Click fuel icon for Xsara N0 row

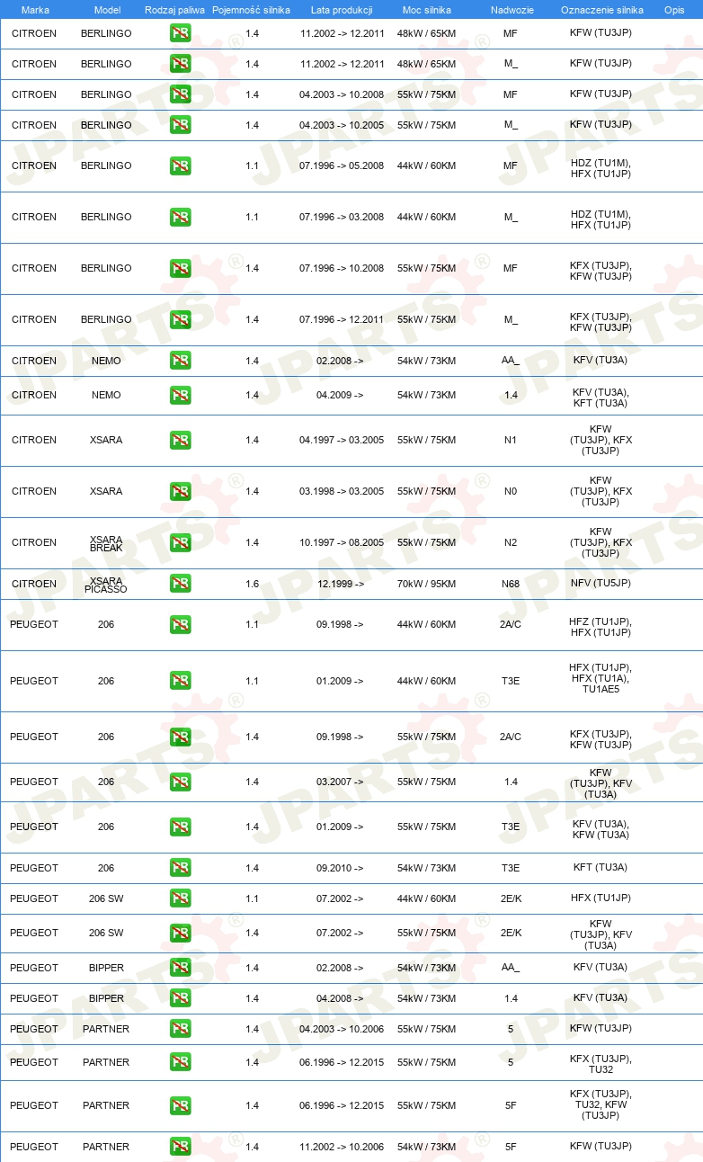(x=180, y=491)
